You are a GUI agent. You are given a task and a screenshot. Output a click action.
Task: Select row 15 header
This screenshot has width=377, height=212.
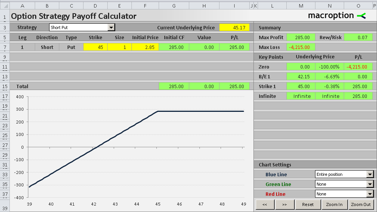(5, 86)
